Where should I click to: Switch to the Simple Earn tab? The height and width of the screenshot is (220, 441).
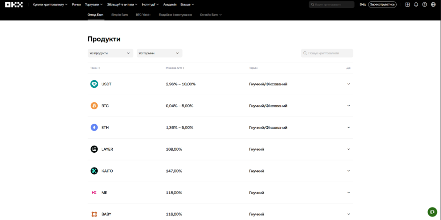coord(120,15)
